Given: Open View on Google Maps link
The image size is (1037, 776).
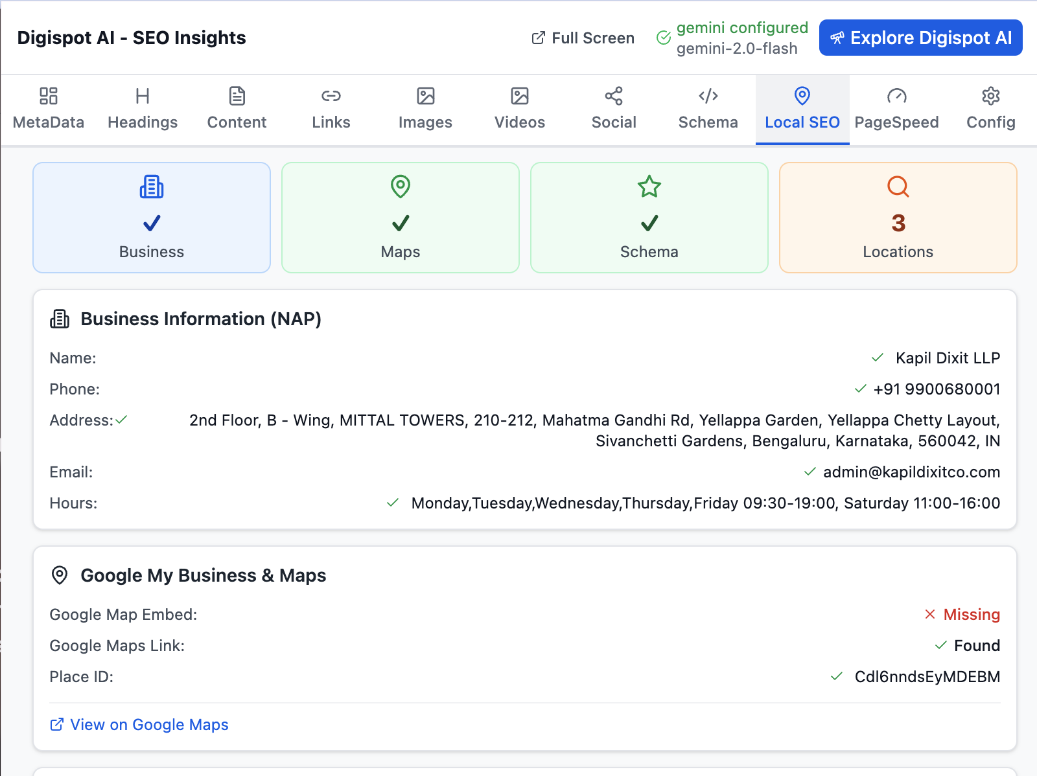Looking at the screenshot, I should 139,725.
